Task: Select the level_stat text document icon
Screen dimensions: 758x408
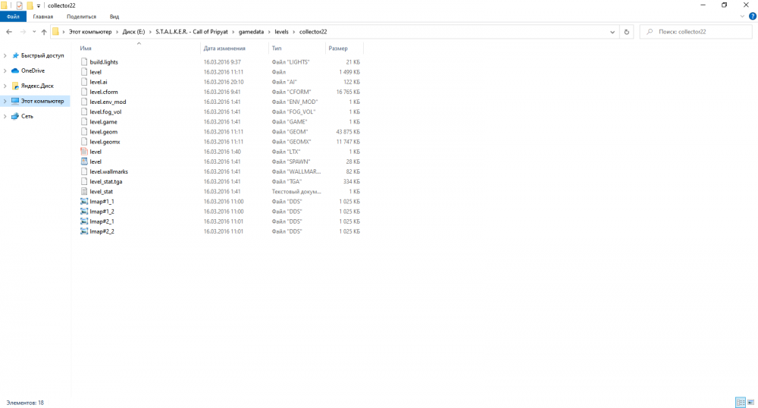Action: pyautogui.click(x=84, y=191)
